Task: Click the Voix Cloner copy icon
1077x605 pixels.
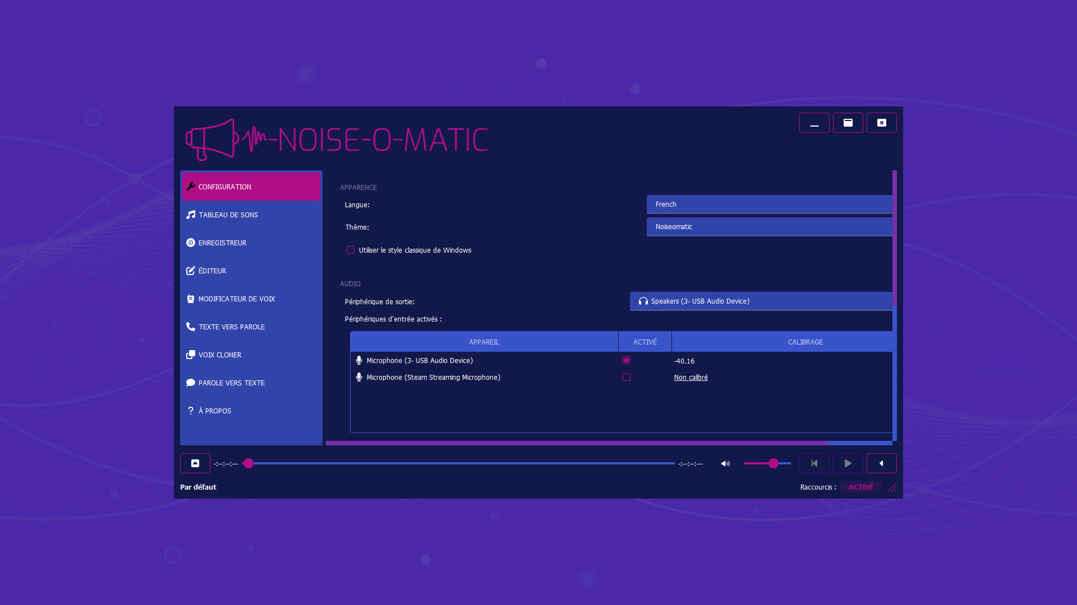Action: click(191, 355)
